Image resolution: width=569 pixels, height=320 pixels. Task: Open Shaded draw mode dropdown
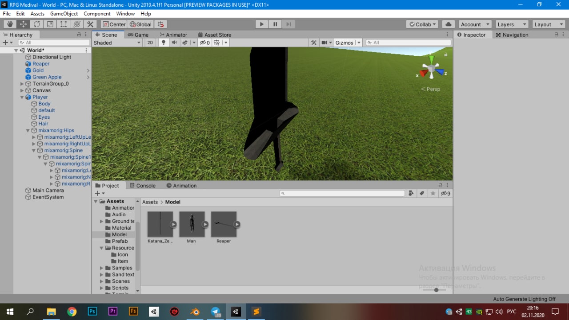117,43
